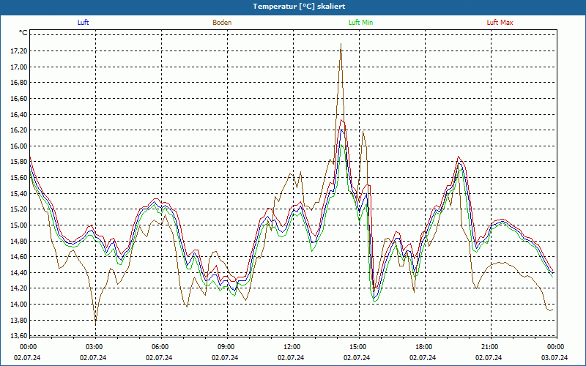The image size is (586, 366).
Task: Click the 03:00 time axis label
Action: [93, 347]
